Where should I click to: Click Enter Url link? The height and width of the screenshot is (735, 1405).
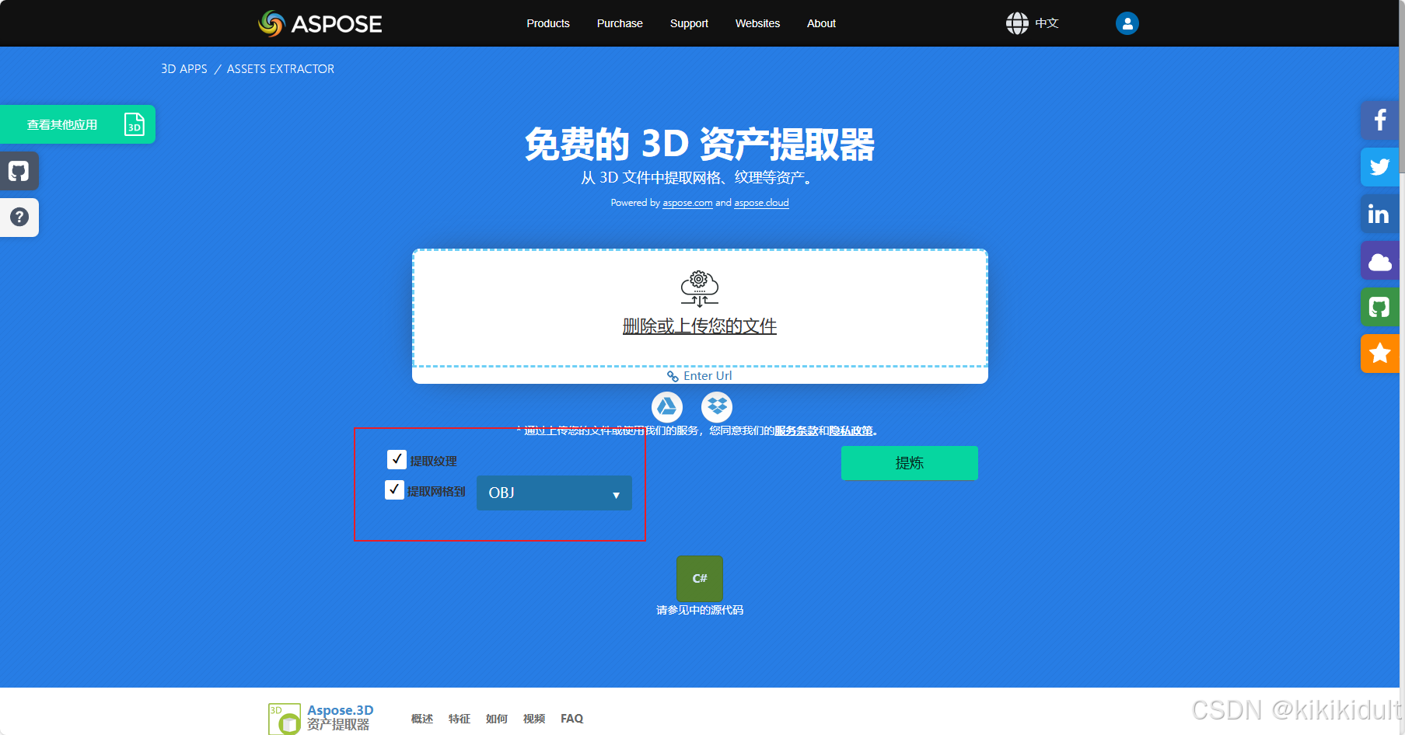[x=700, y=376]
